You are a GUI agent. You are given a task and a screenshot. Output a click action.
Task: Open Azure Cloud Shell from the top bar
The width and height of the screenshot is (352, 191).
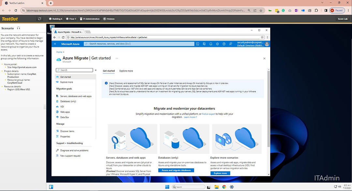click(x=198, y=44)
